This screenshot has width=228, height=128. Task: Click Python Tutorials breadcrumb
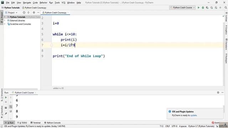click(11, 8)
